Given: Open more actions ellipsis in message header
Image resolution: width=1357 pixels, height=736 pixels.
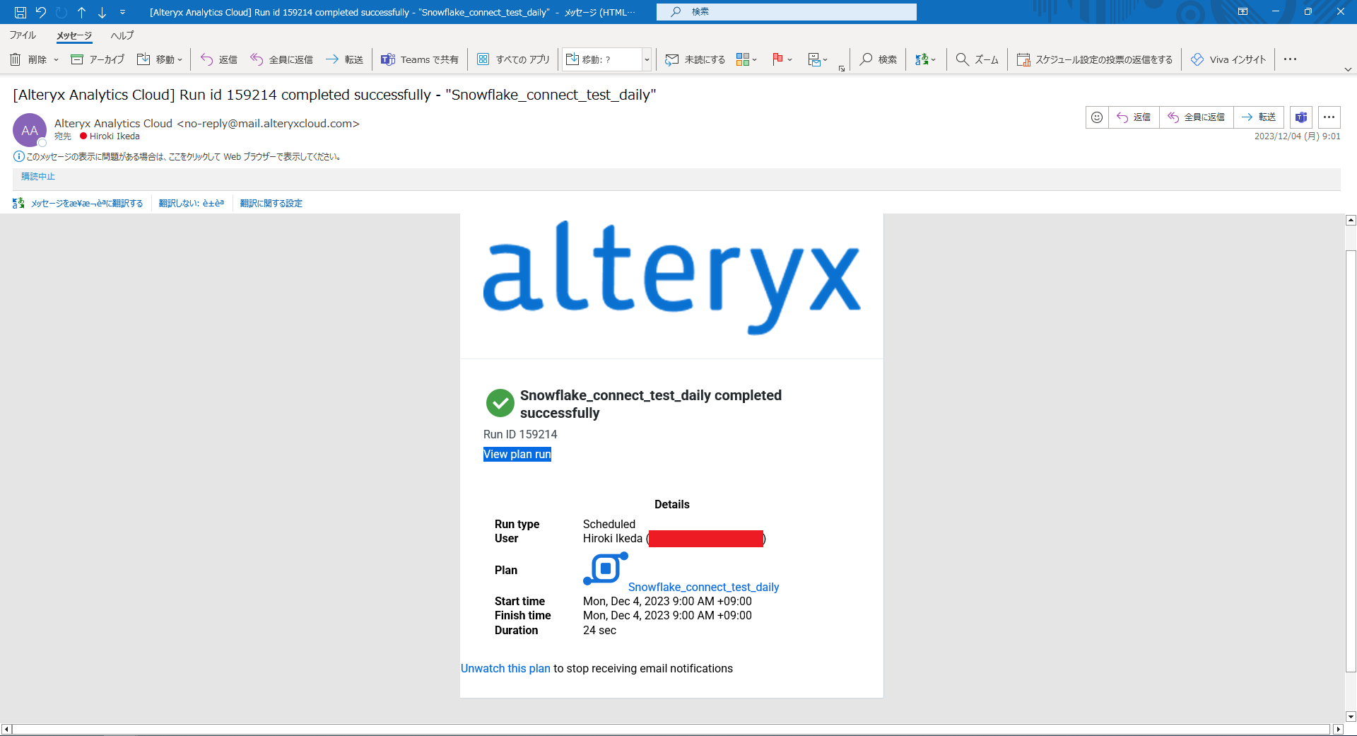Looking at the screenshot, I should (x=1329, y=117).
